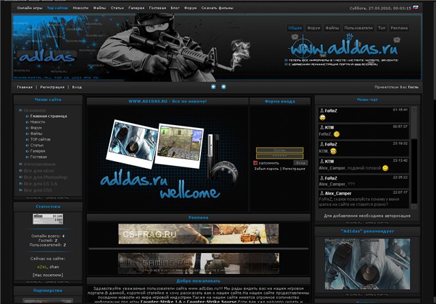Click Вход link below the banner

pyautogui.click(x=77, y=87)
